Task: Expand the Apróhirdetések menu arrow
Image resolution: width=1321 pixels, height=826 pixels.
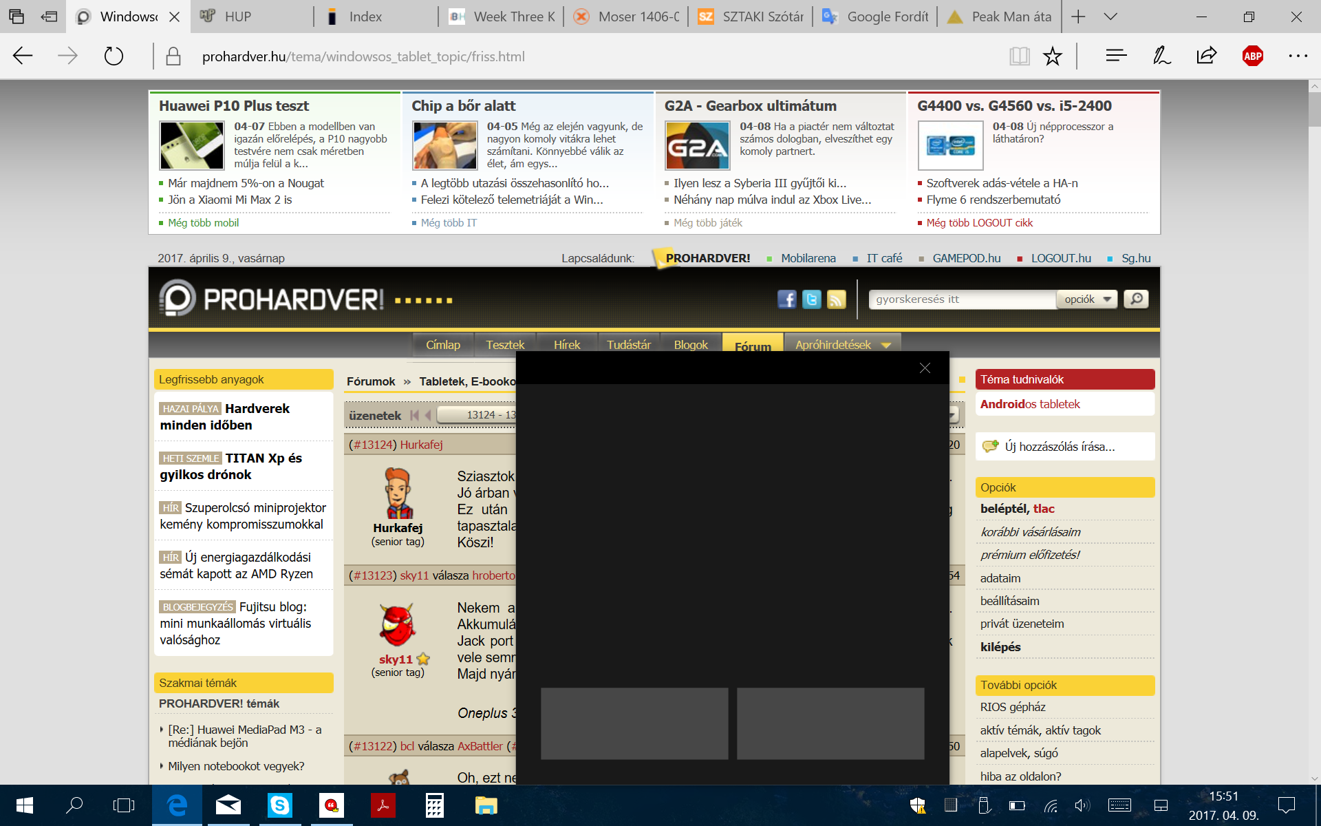Action: pos(886,345)
